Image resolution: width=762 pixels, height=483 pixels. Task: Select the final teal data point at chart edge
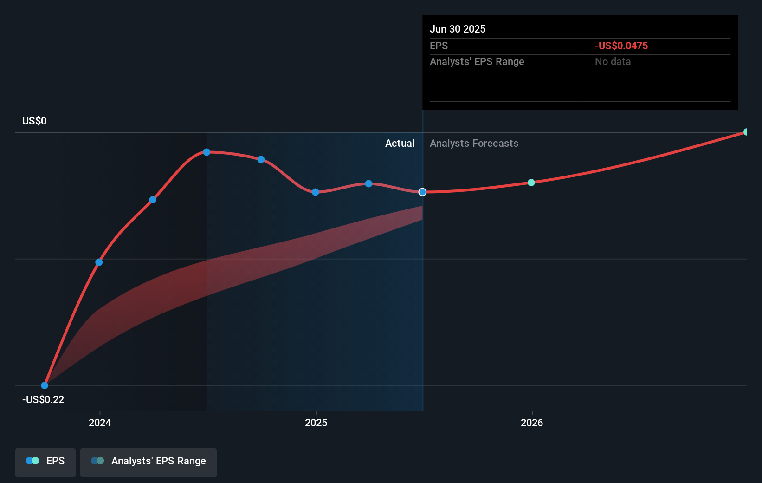tap(746, 132)
